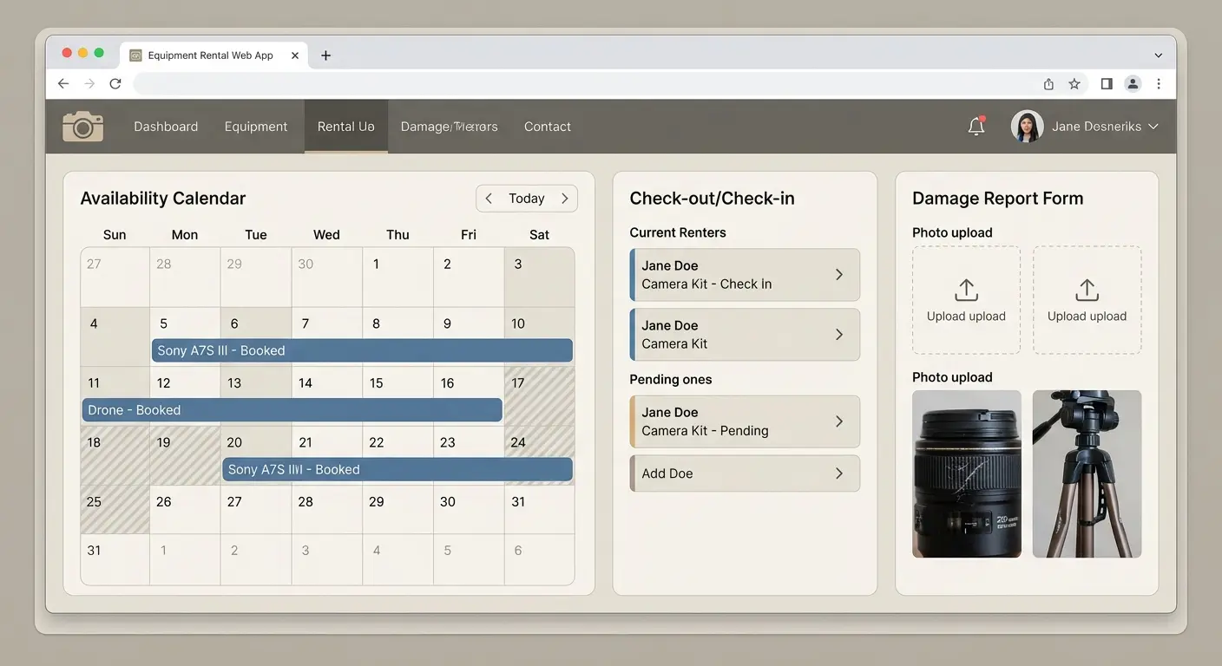Select calendar day 1 under Thu
The width and height of the screenshot is (1222, 666).
point(397,277)
